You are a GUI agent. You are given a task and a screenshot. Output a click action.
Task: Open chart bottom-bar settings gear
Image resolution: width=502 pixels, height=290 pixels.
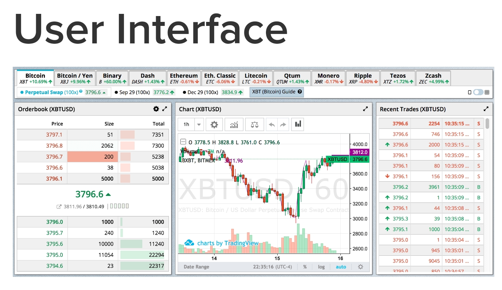click(360, 267)
